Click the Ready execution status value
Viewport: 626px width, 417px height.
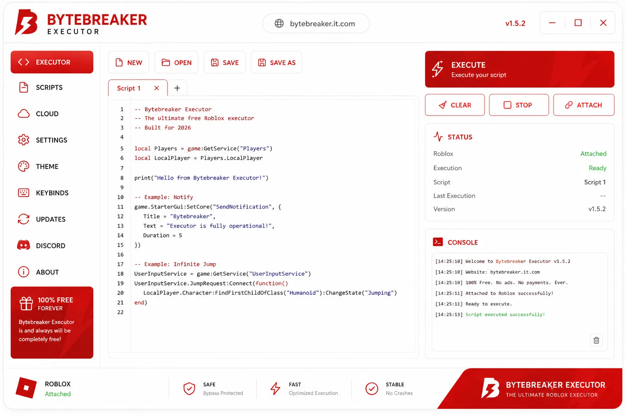click(x=597, y=168)
